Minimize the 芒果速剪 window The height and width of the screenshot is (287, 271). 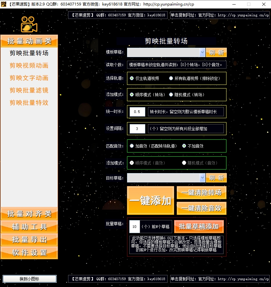(x=234, y=4)
